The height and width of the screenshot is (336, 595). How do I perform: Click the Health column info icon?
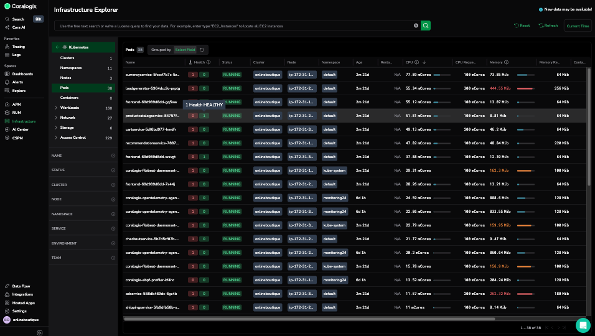pyautogui.click(x=208, y=62)
